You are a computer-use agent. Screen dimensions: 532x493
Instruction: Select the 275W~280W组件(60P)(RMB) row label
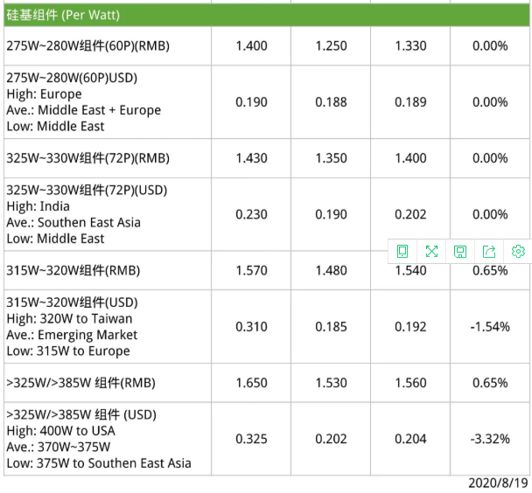[x=87, y=46]
